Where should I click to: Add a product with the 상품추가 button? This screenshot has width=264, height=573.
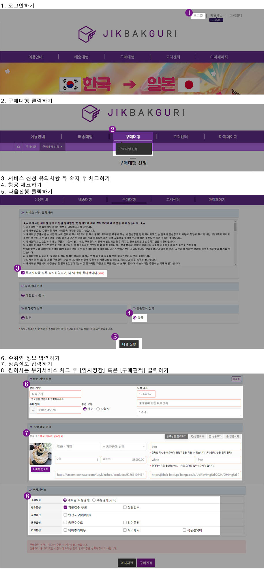point(215,436)
